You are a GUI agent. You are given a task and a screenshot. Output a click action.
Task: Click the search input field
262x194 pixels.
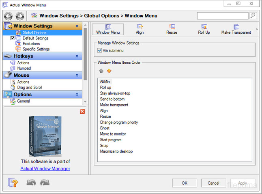click(223, 16)
